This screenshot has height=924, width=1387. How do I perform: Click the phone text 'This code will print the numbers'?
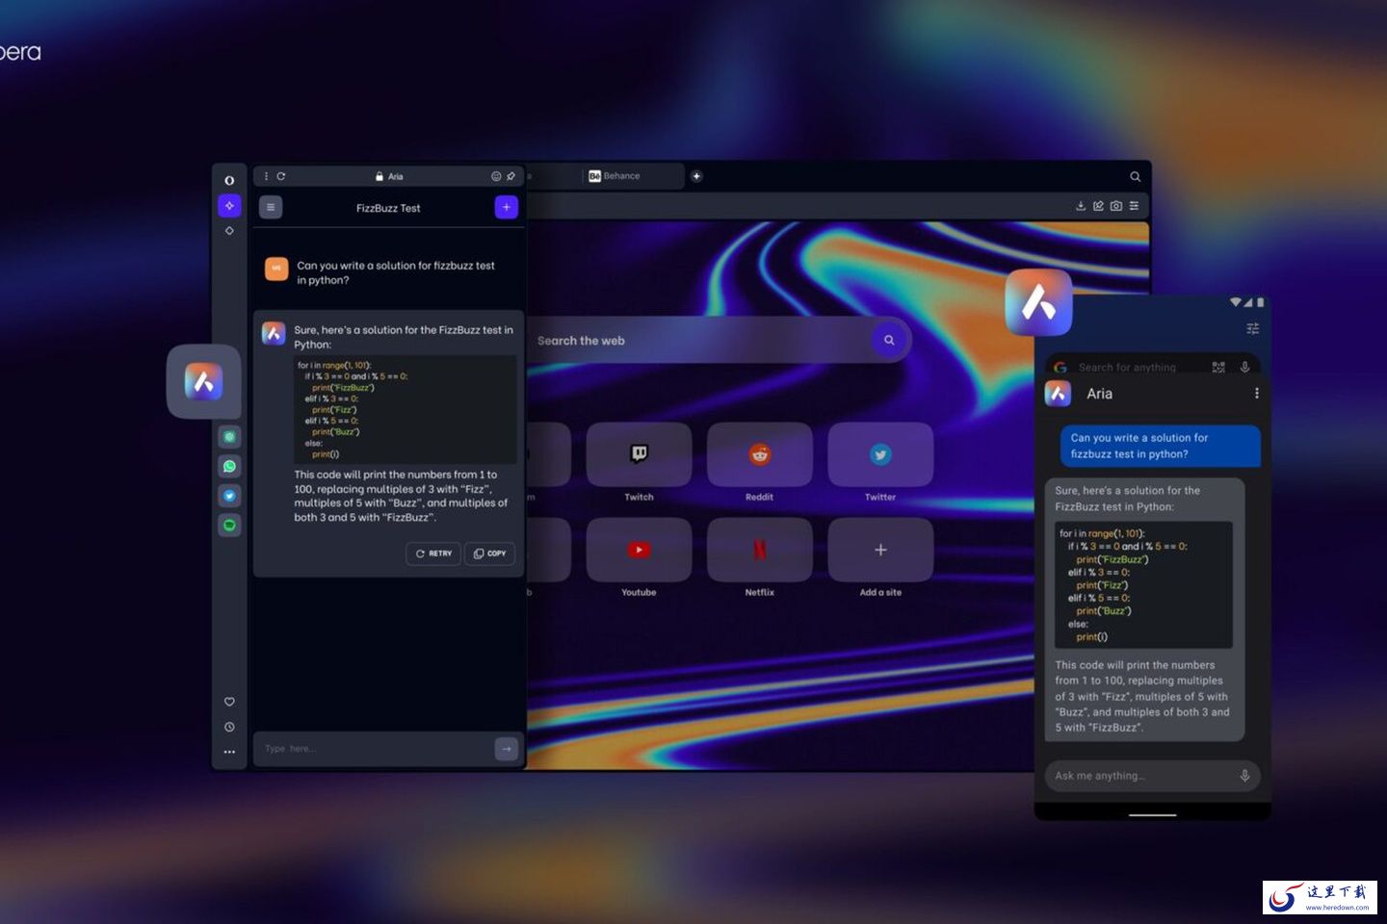click(1135, 665)
